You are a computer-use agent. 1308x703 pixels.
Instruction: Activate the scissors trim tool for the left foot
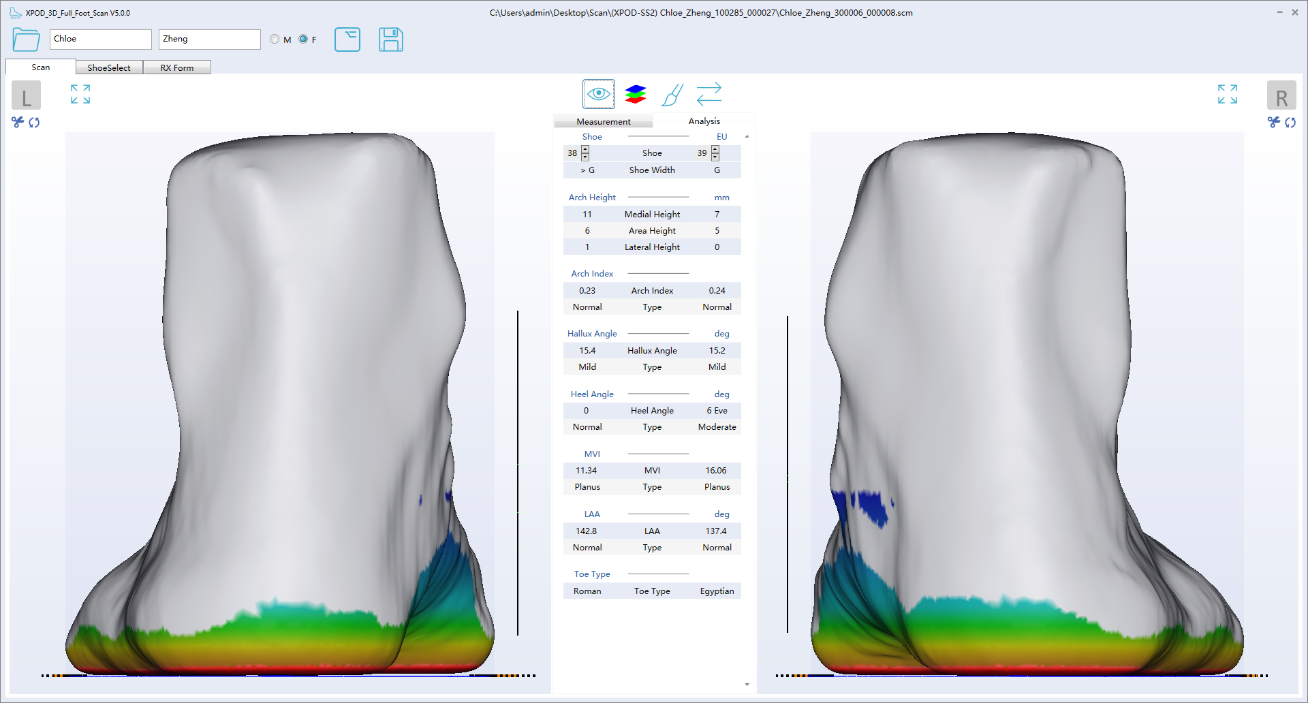tap(16, 122)
